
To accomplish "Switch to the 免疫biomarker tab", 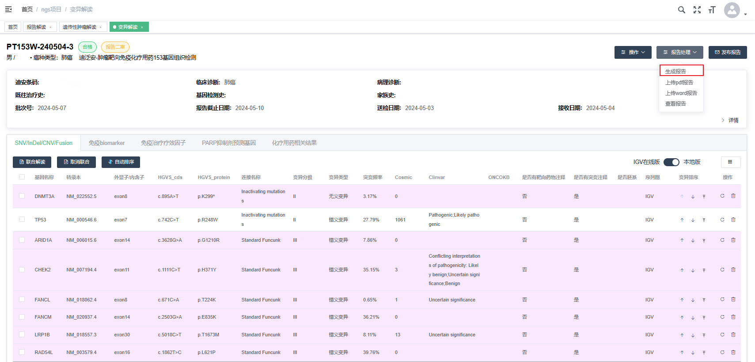I will tap(106, 143).
